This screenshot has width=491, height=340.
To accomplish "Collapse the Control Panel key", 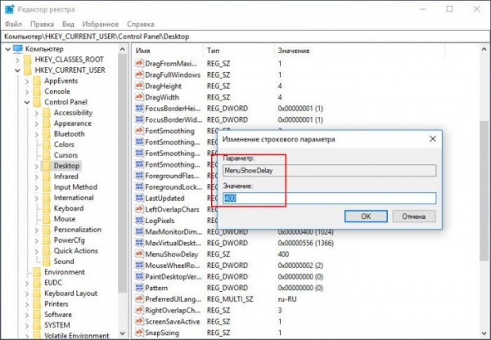I will [27, 102].
